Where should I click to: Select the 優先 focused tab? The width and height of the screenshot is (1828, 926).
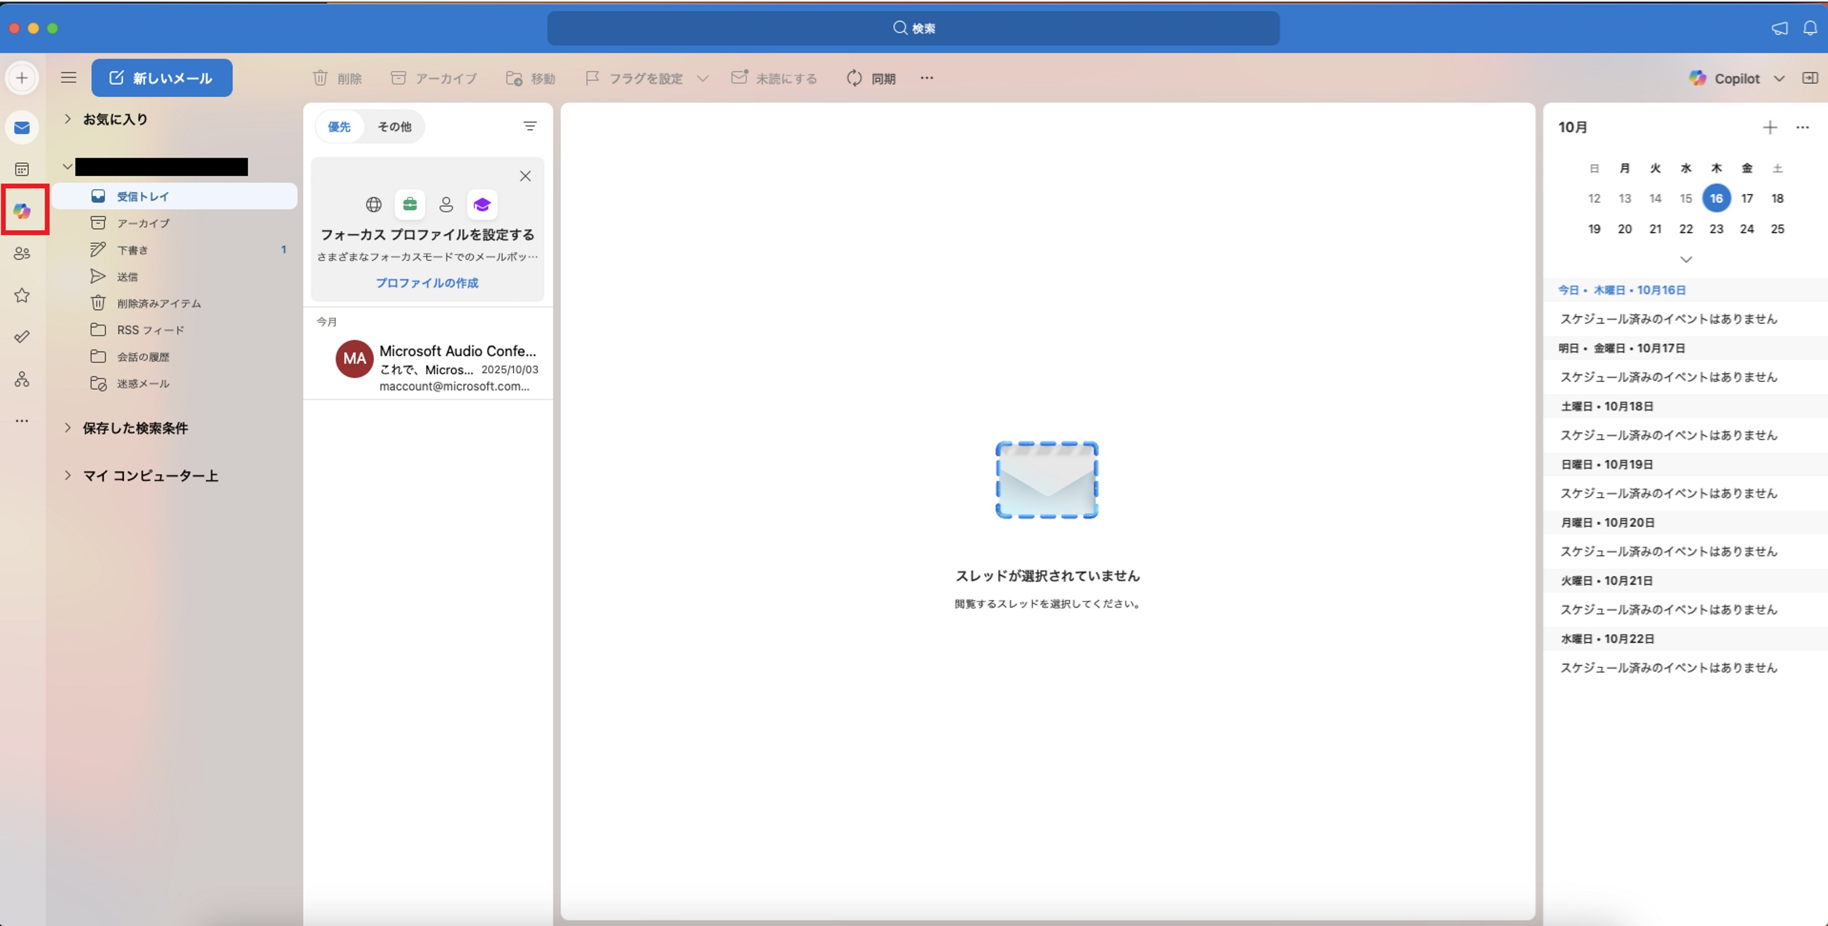(339, 126)
